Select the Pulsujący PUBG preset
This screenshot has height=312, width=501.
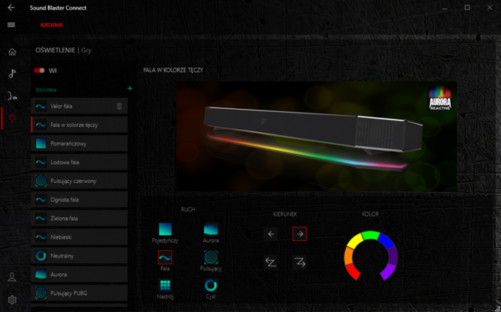(79, 293)
